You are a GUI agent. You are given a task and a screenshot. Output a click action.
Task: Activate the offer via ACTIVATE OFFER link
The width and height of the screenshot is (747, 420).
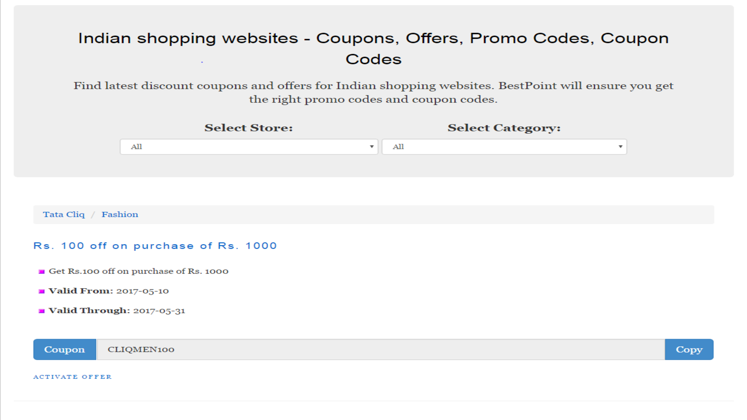coord(72,376)
